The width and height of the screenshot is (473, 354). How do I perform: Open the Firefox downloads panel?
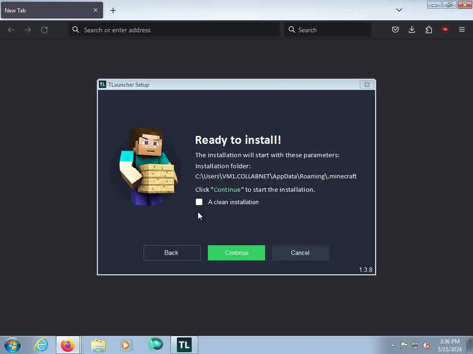point(412,29)
